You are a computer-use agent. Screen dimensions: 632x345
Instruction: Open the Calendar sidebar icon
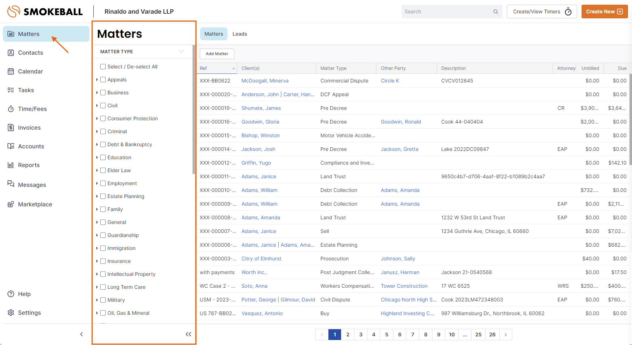11,71
